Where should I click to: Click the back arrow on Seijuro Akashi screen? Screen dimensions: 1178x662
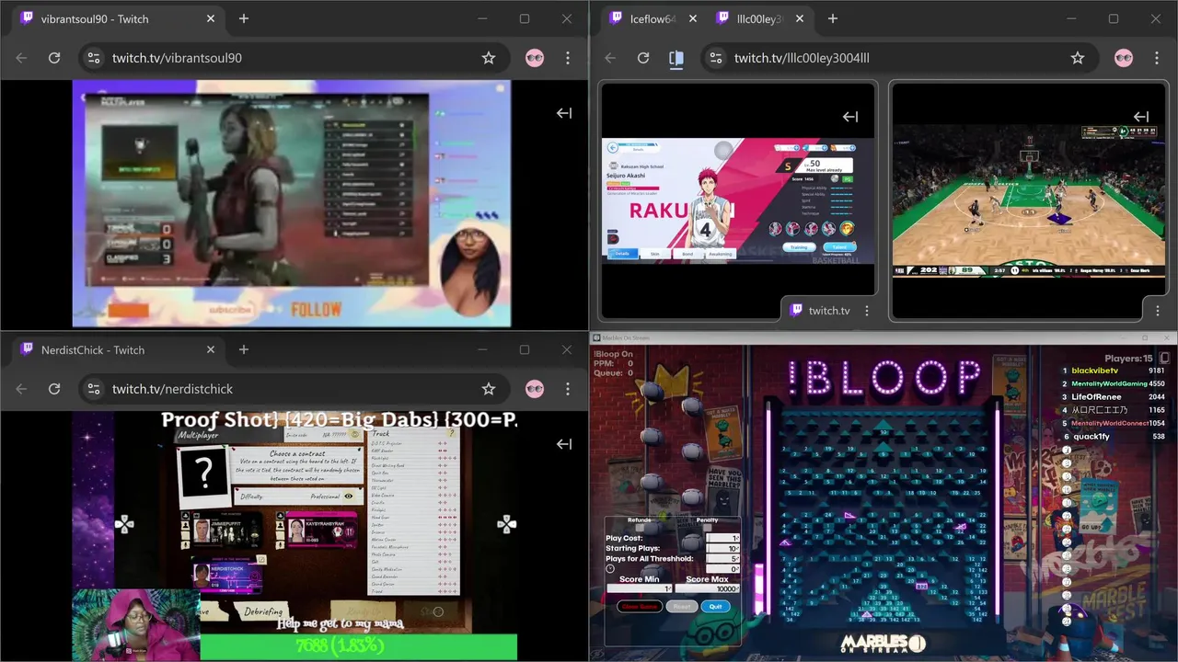tap(613, 148)
